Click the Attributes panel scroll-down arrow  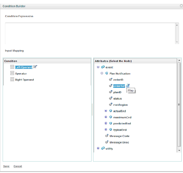(x=179, y=151)
